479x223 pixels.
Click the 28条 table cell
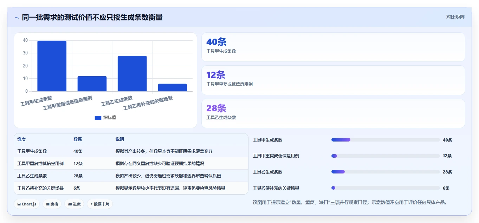point(78,176)
